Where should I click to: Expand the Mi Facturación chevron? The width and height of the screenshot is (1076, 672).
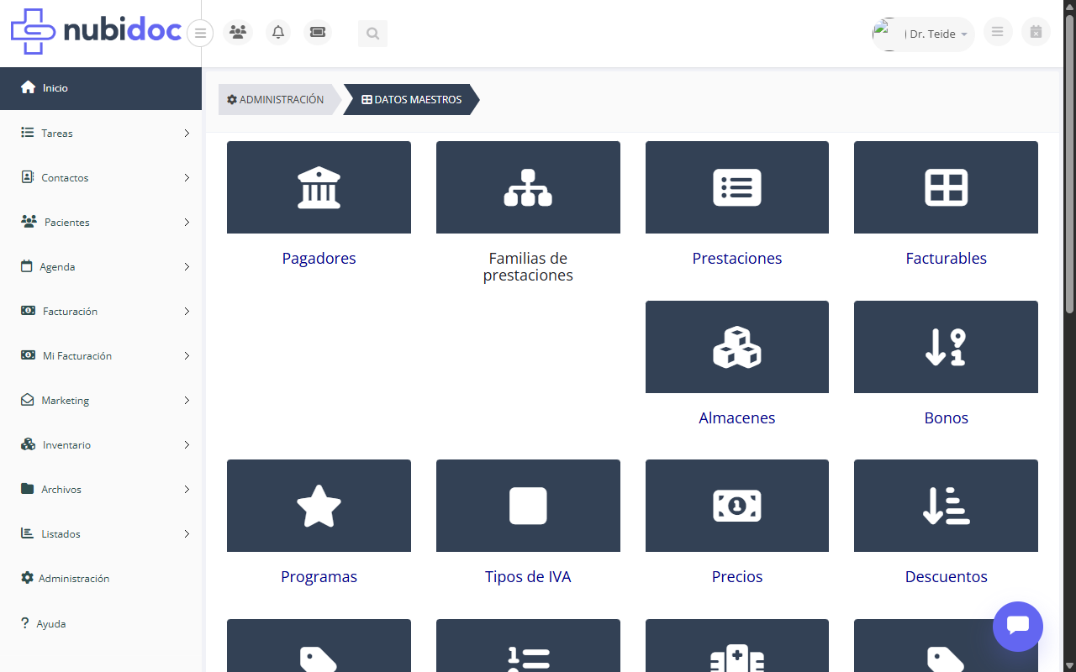(x=187, y=355)
